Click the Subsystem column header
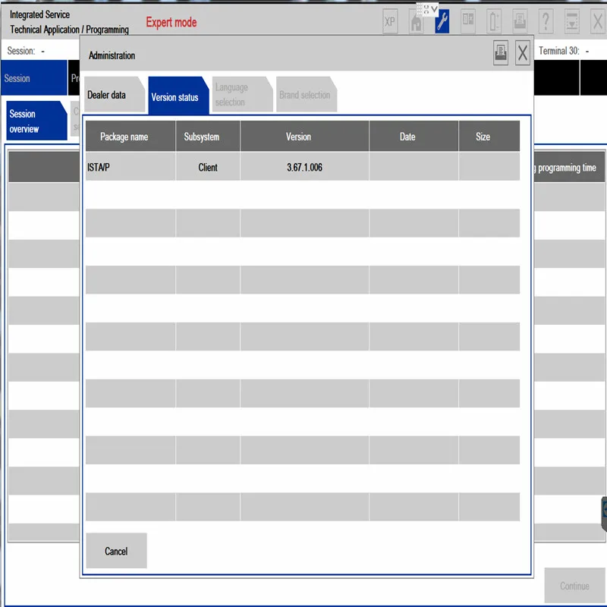607x607 pixels. pos(208,137)
